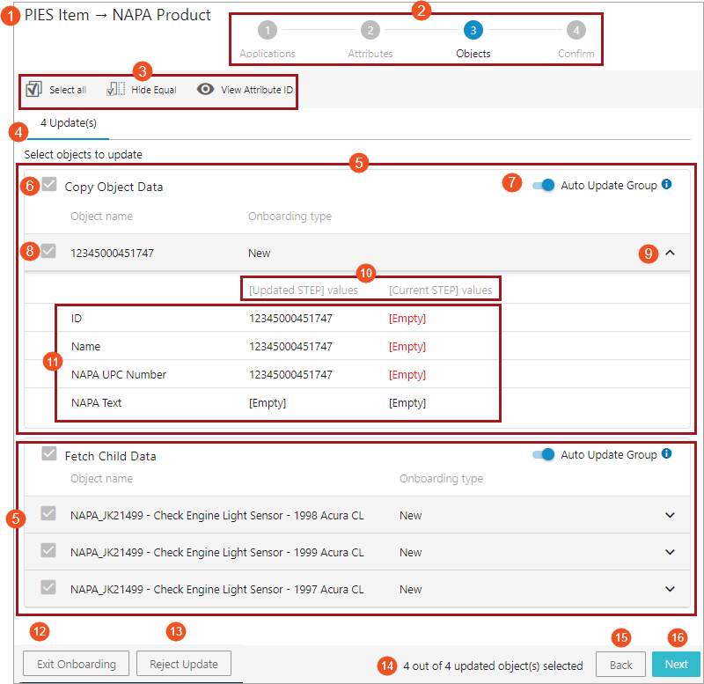704x684 pixels.
Task: Click the Objects step label
Action: [x=473, y=54]
